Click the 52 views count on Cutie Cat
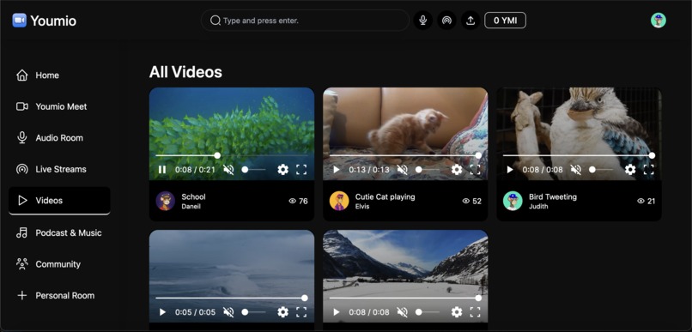 pyautogui.click(x=471, y=201)
